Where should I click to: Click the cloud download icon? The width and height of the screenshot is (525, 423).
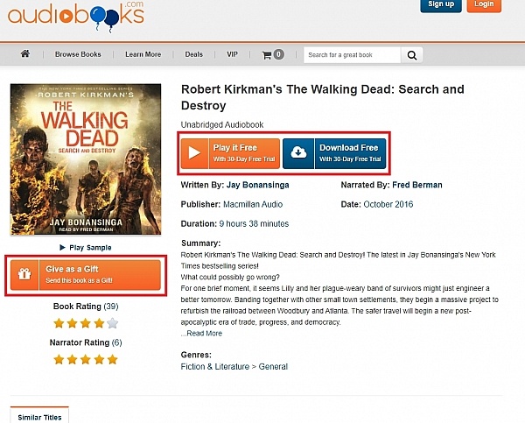299,153
